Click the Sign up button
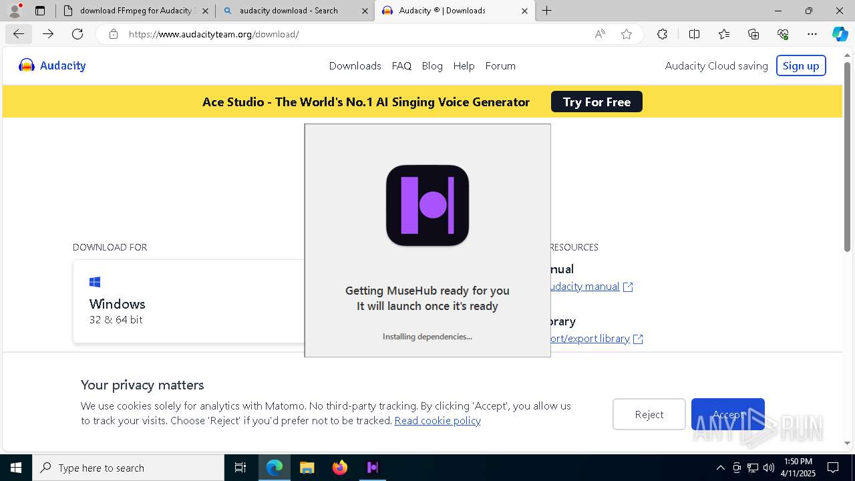Viewport: 855px width, 481px height. tap(801, 65)
